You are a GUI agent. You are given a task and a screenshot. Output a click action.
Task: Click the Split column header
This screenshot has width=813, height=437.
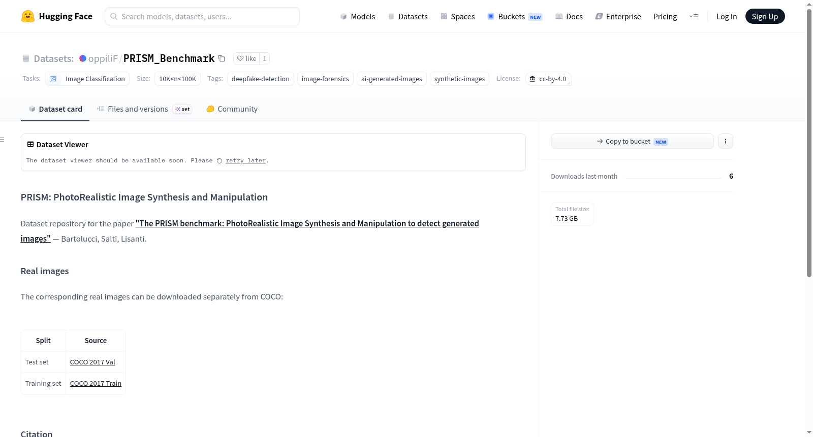(x=43, y=341)
